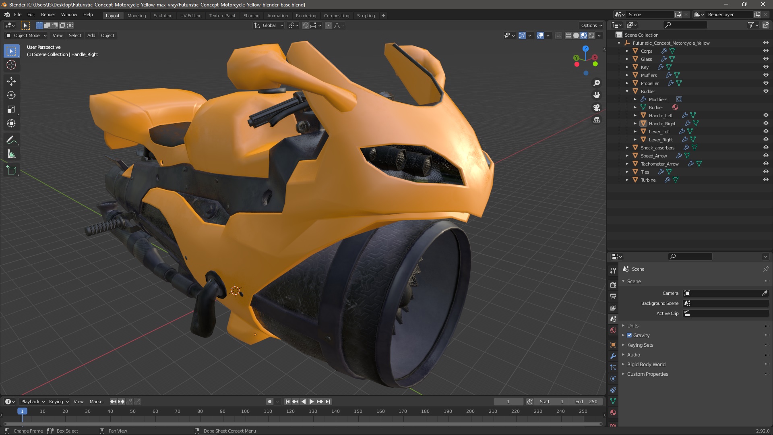Select rendered viewport shading sphere
Screen dimensions: 773x435
point(591,35)
